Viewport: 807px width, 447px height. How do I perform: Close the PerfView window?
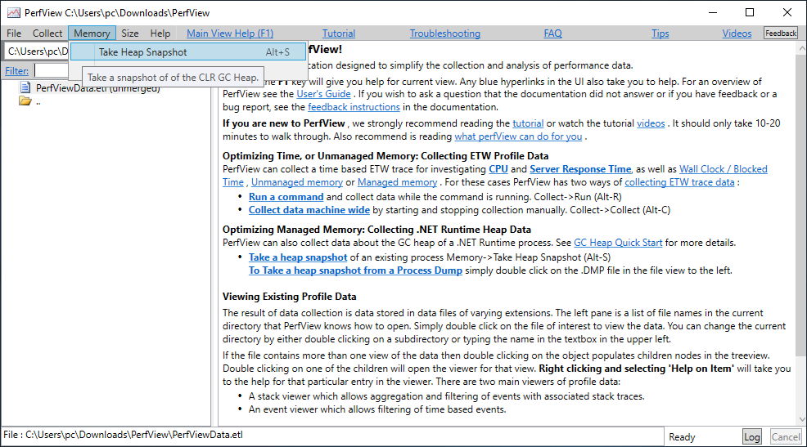coord(787,13)
